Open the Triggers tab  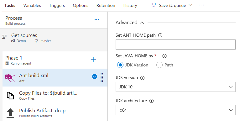pos(57,6)
